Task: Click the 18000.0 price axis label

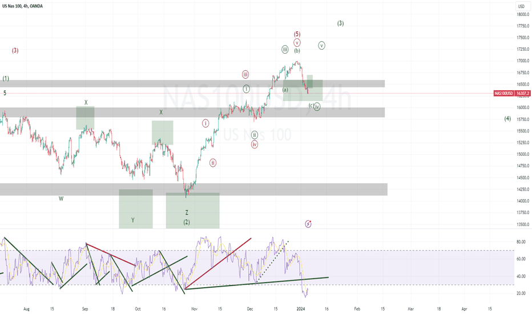Action: (523, 14)
